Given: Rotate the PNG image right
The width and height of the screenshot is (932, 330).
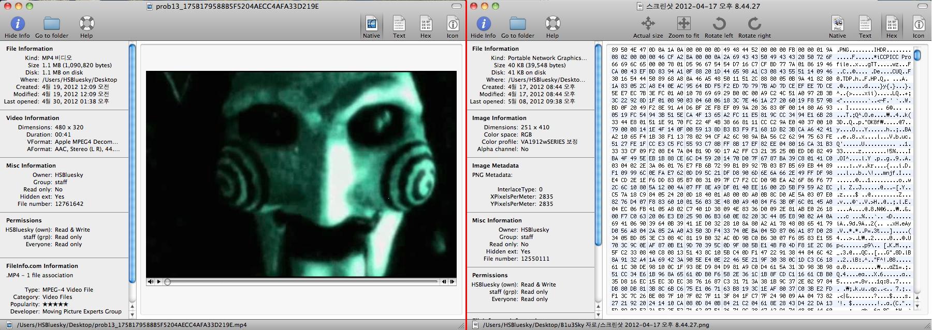Looking at the screenshot, I should [754, 27].
